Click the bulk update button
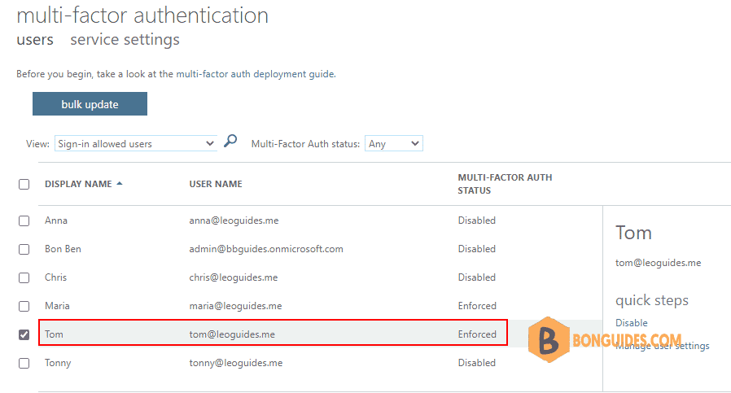Image resolution: width=731 pixels, height=393 pixels. (x=90, y=103)
